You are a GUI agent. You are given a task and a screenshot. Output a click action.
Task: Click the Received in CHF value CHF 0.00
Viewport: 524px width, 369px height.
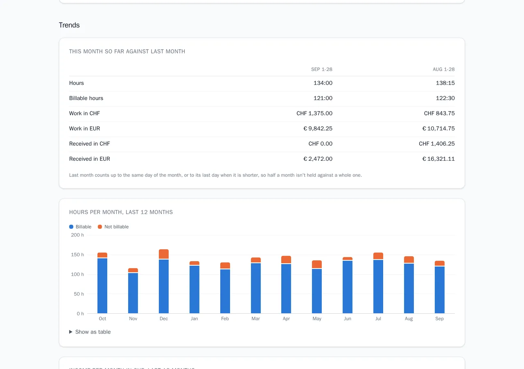coord(321,144)
